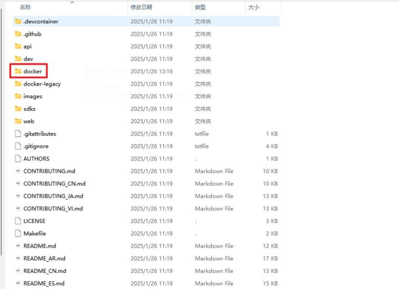Sort by the 名称 column header
The image size is (399, 302).
tap(26, 8)
